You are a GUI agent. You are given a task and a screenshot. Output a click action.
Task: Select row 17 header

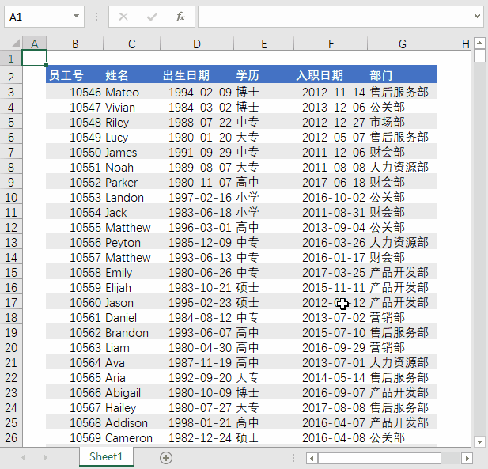pos(11,303)
